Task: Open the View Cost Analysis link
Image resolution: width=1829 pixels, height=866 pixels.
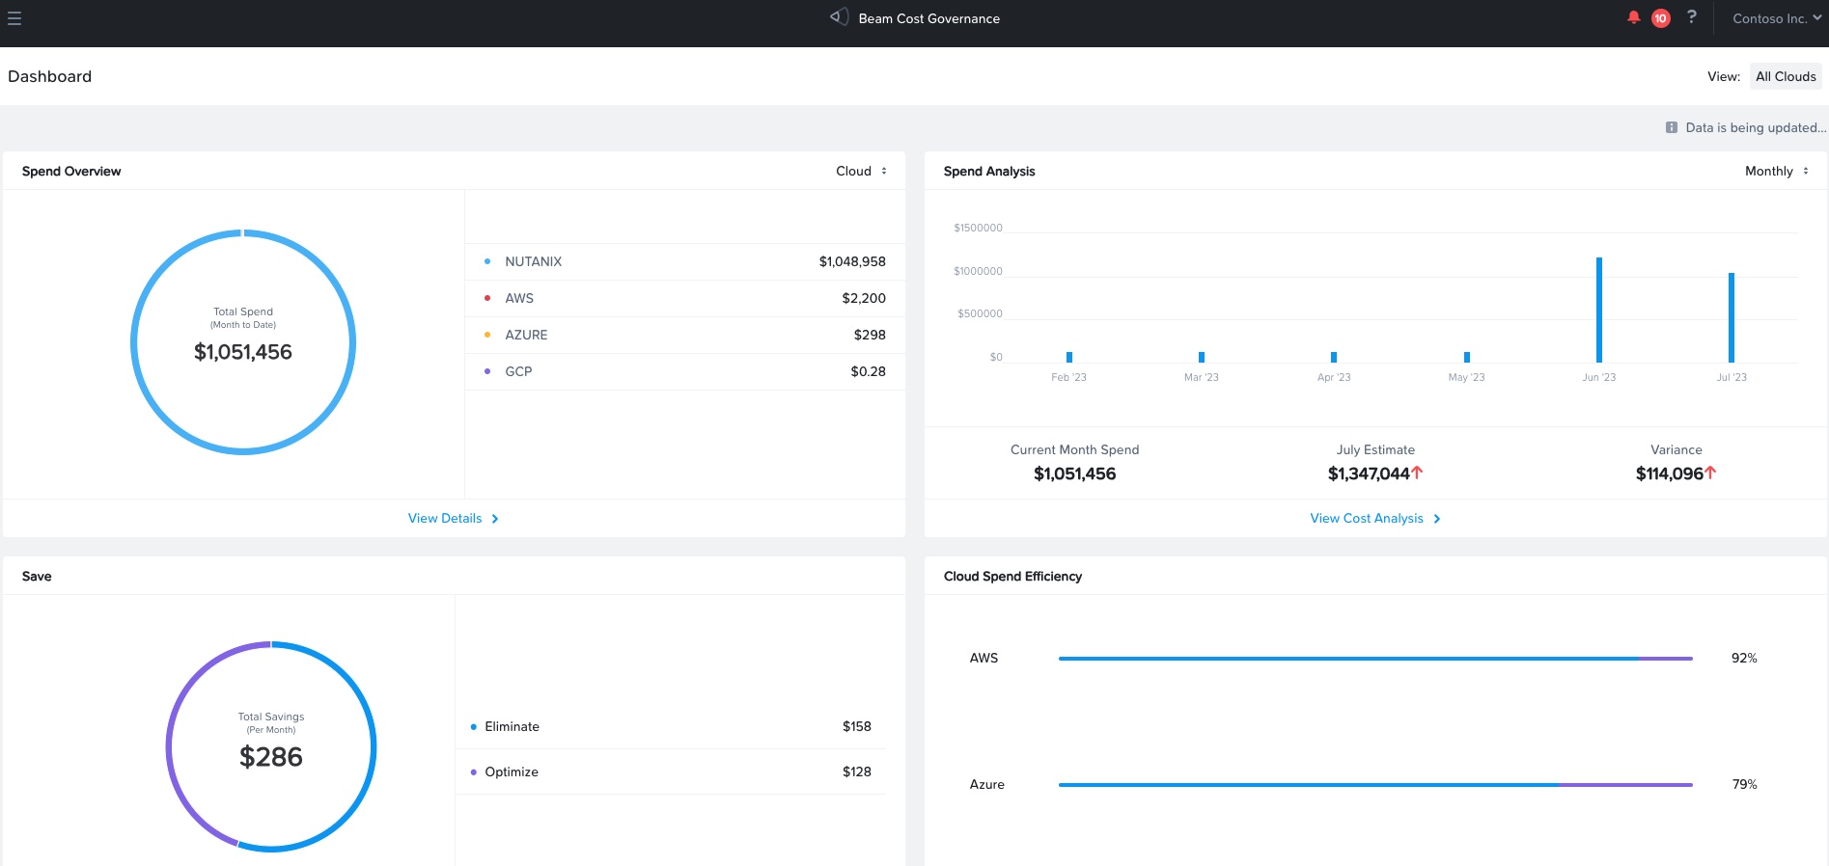Action: coord(1366,518)
